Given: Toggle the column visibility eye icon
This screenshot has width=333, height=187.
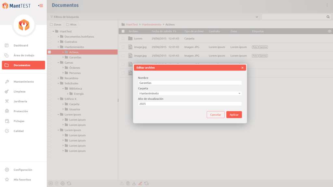Looking at the screenshot, I should [x=329, y=31].
